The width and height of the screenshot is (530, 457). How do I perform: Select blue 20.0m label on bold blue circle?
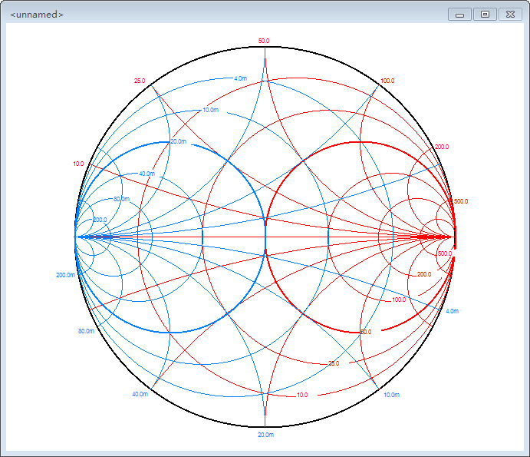[x=179, y=141]
